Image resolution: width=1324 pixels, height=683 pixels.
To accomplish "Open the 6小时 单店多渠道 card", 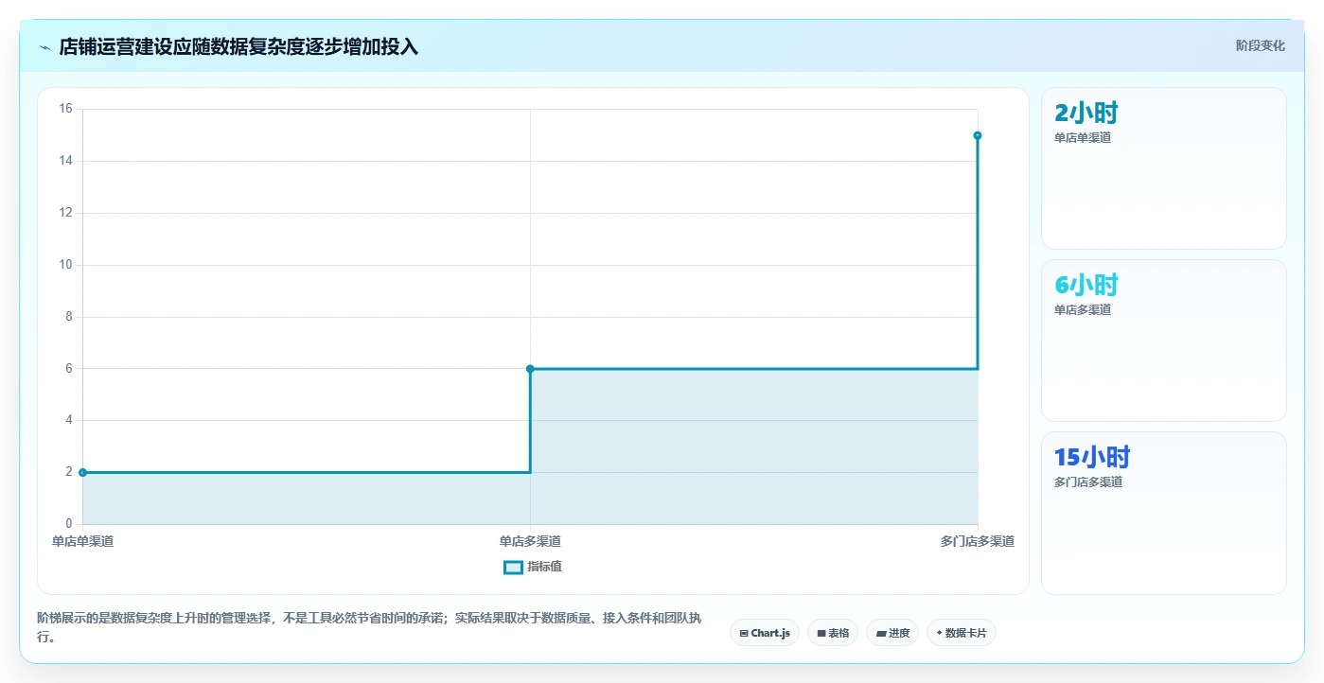I will coord(1163,341).
